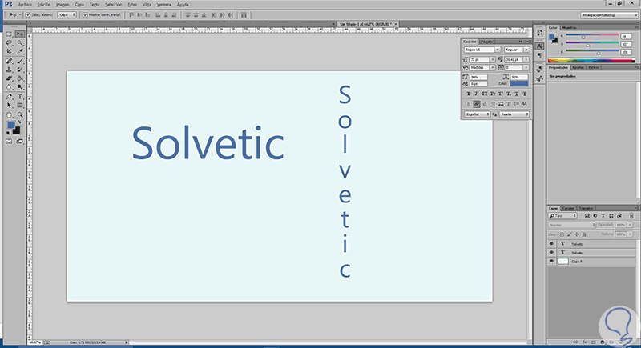
Task: Hide the top Solvetic text layer
Action: pyautogui.click(x=551, y=244)
